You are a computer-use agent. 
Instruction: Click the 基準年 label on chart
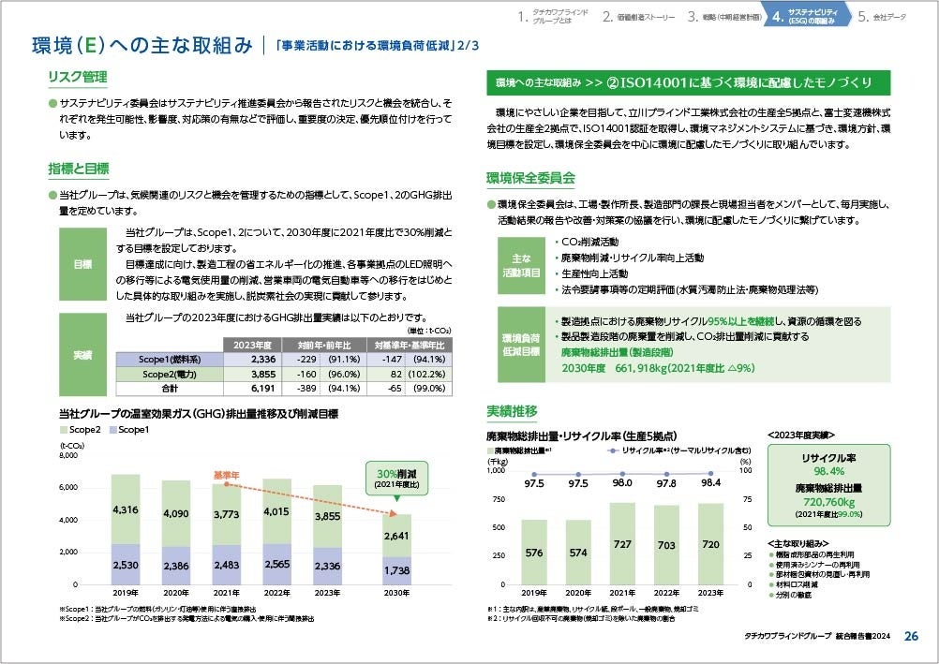coord(227,476)
